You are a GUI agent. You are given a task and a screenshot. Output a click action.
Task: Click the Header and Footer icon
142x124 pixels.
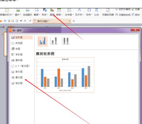108,10
